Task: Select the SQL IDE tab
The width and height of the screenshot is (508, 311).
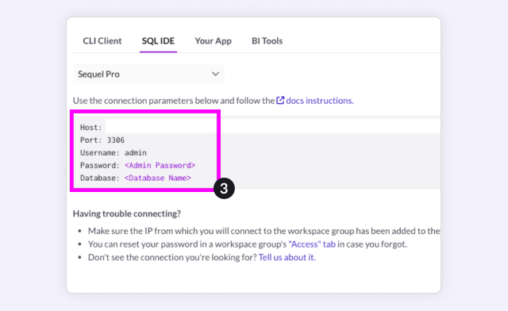Action: tap(158, 40)
